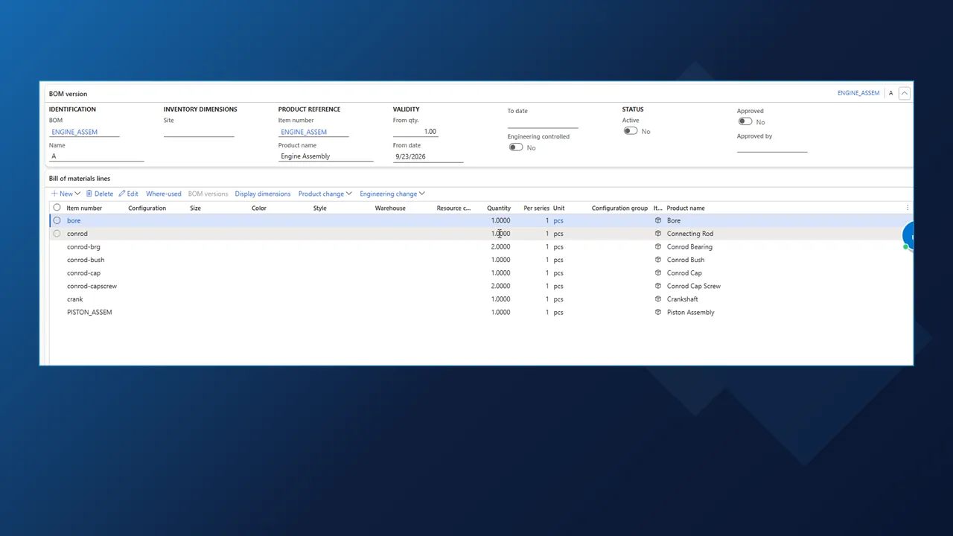953x536 pixels.
Task: Click the Style column header
Action: [319, 208]
